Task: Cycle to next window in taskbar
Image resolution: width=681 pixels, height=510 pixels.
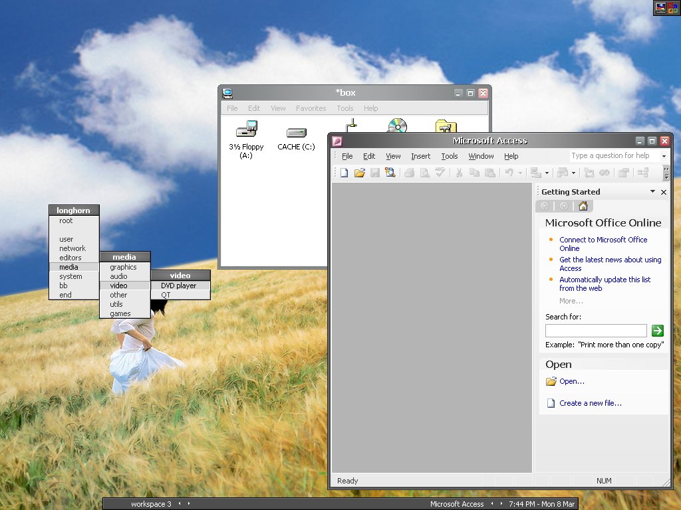Action: pyautogui.click(x=501, y=503)
